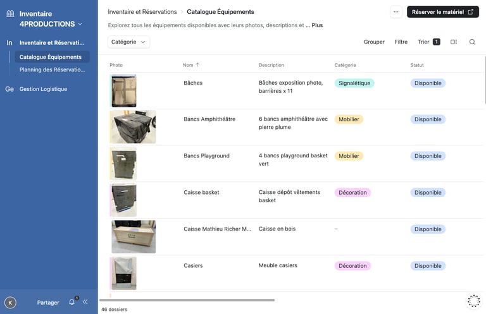
Task: Click Disponible status on Caisse Mathieu row
Action: tap(428, 229)
